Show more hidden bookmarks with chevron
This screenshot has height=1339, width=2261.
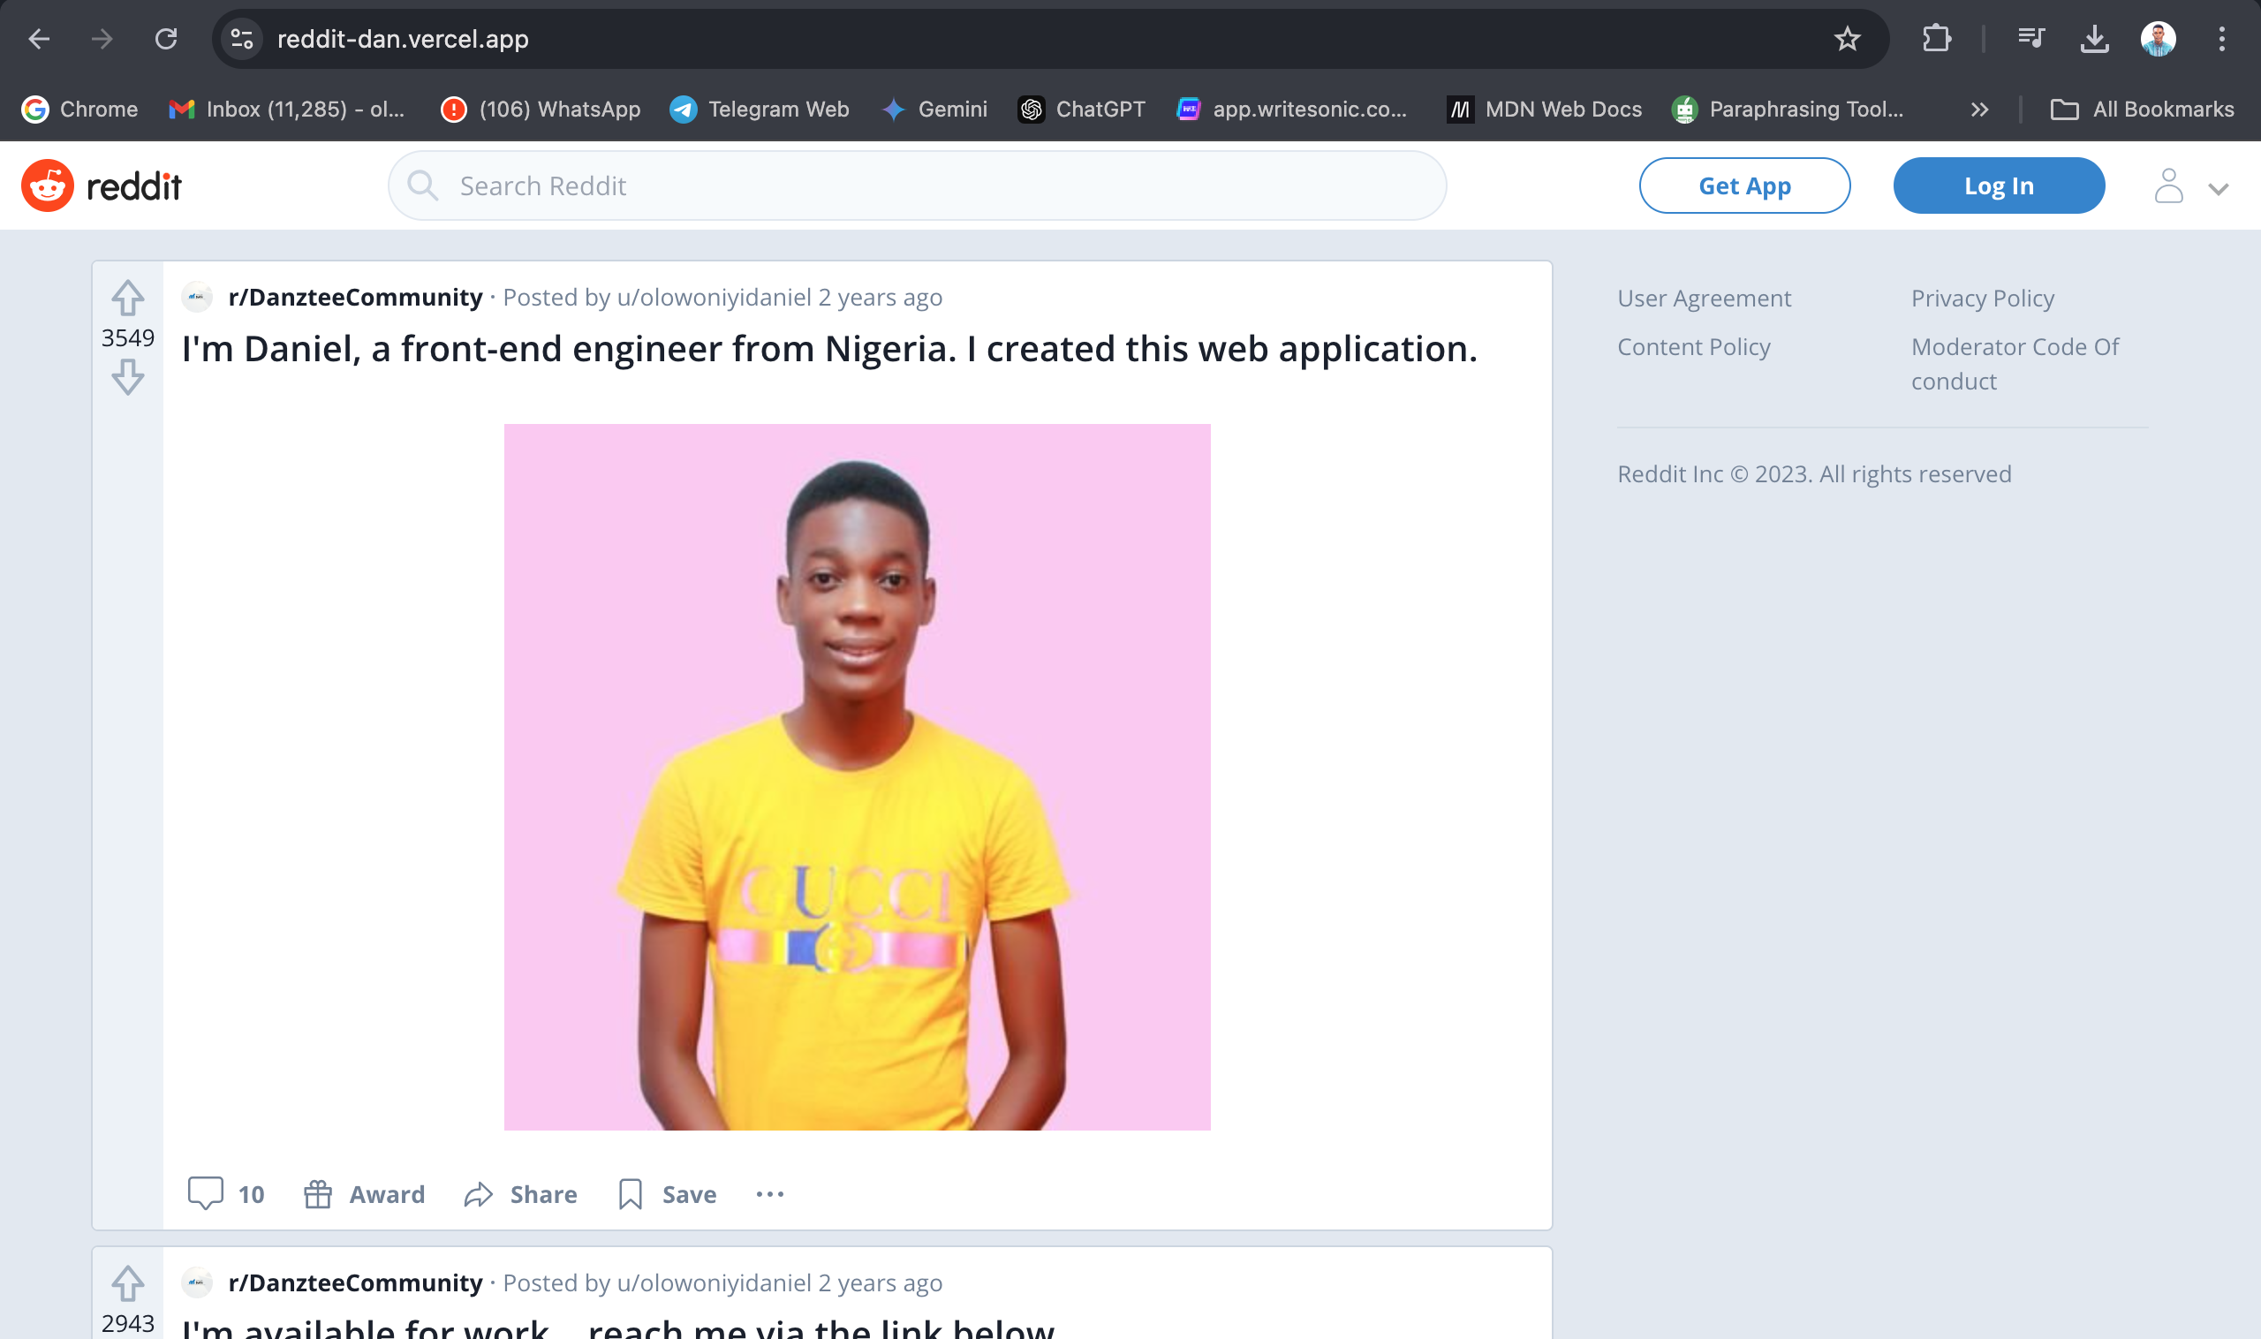(1979, 110)
